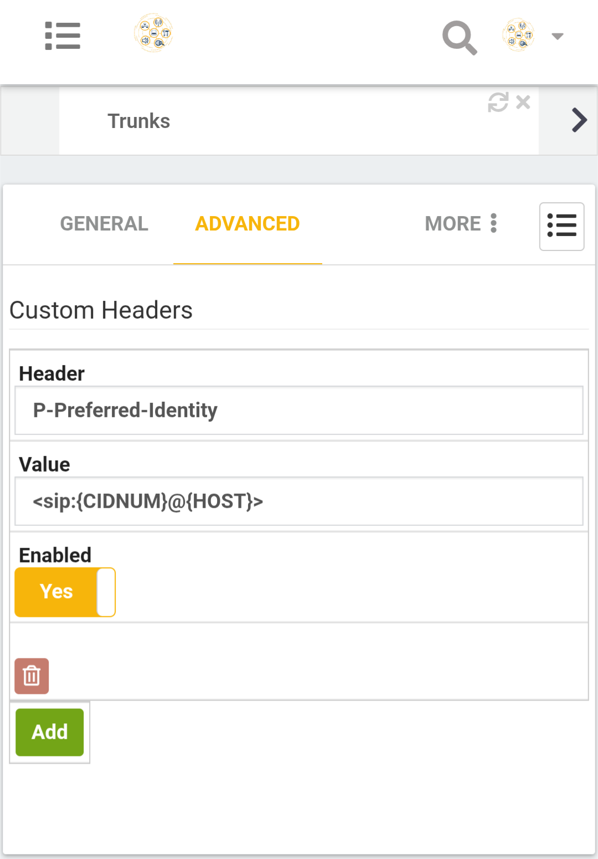Toggle the Enabled switch off

65,592
